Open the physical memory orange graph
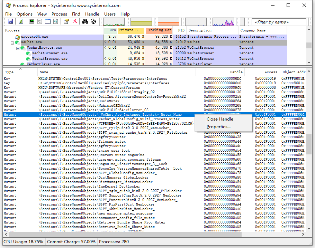Screen dimensions: 315x248 (x=169, y=22)
